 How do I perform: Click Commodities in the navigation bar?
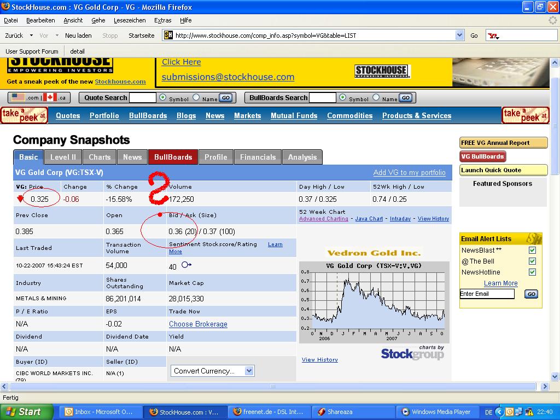point(349,116)
